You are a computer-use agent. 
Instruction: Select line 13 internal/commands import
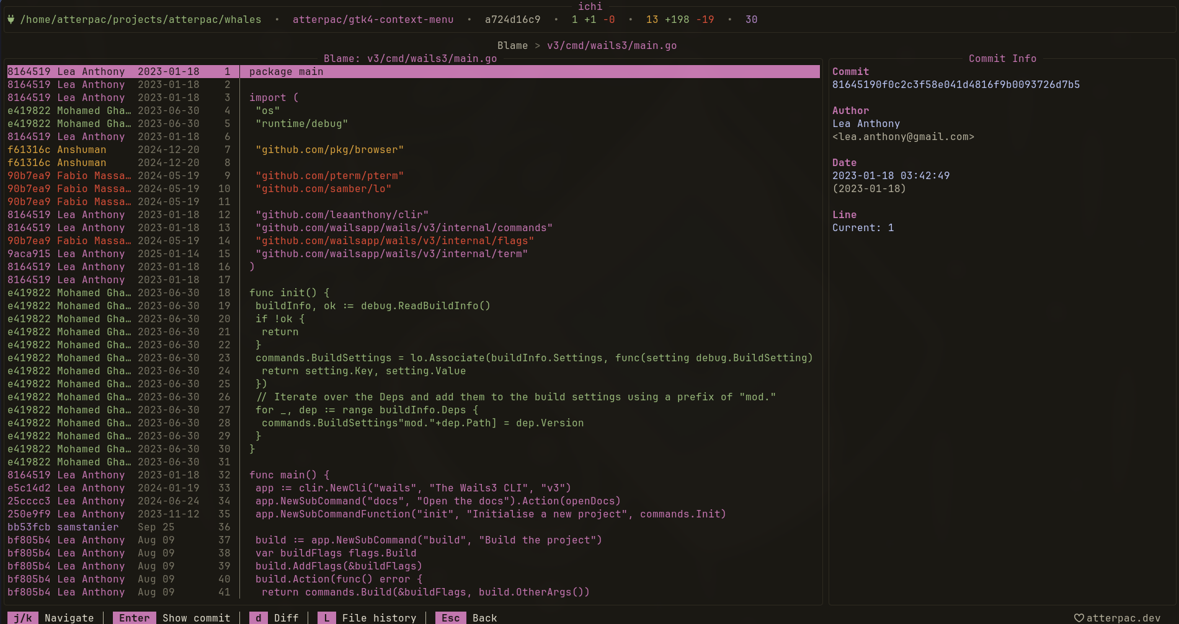coord(413,227)
